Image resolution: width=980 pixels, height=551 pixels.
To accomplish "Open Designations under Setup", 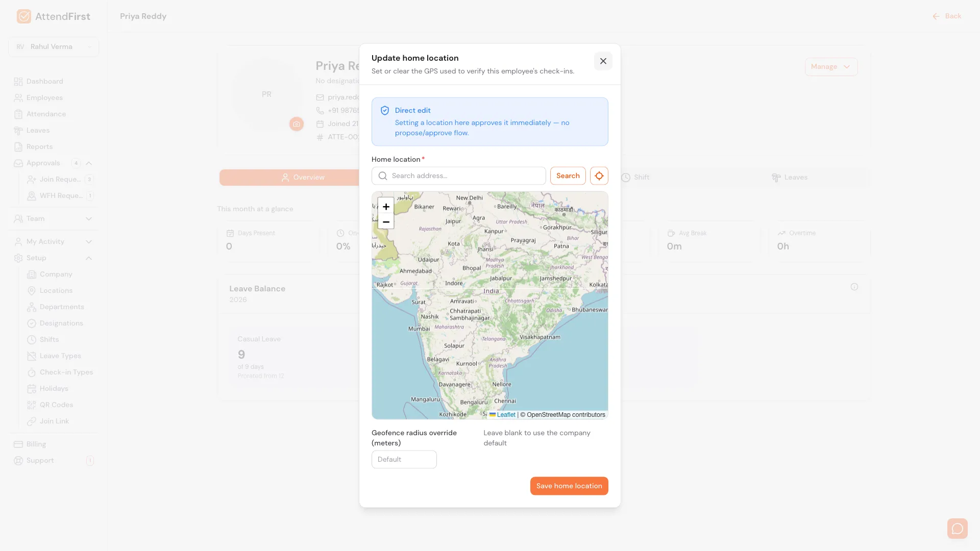I will coord(60,323).
